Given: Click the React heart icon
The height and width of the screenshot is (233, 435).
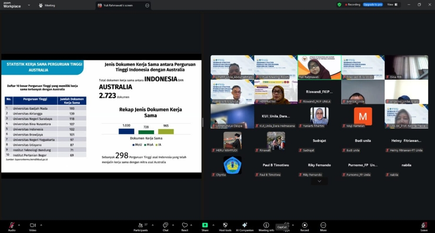Looking at the screenshot, I should pos(185,226).
